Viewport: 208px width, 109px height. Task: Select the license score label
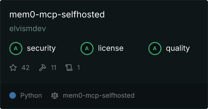111,48
